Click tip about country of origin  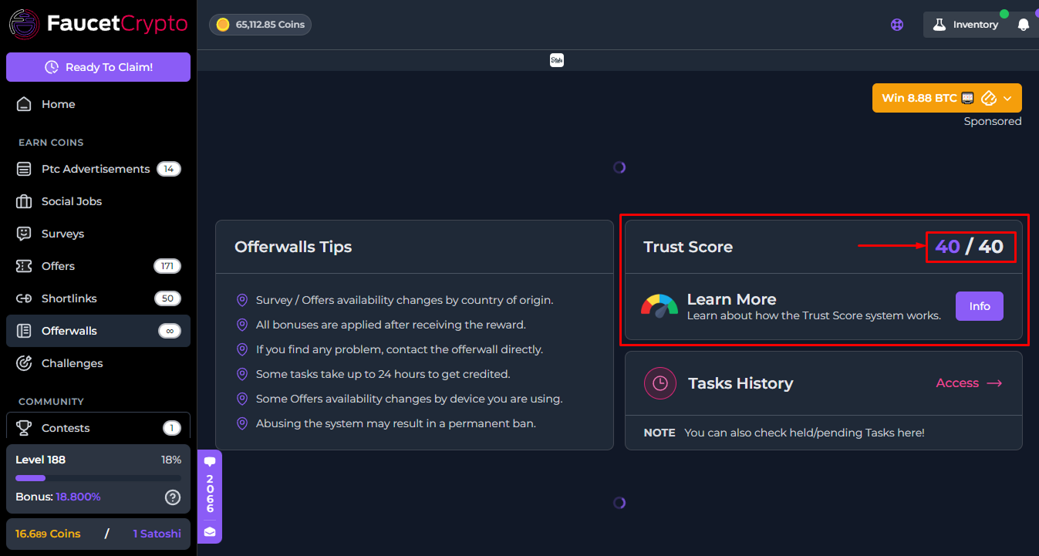pyautogui.click(x=404, y=300)
